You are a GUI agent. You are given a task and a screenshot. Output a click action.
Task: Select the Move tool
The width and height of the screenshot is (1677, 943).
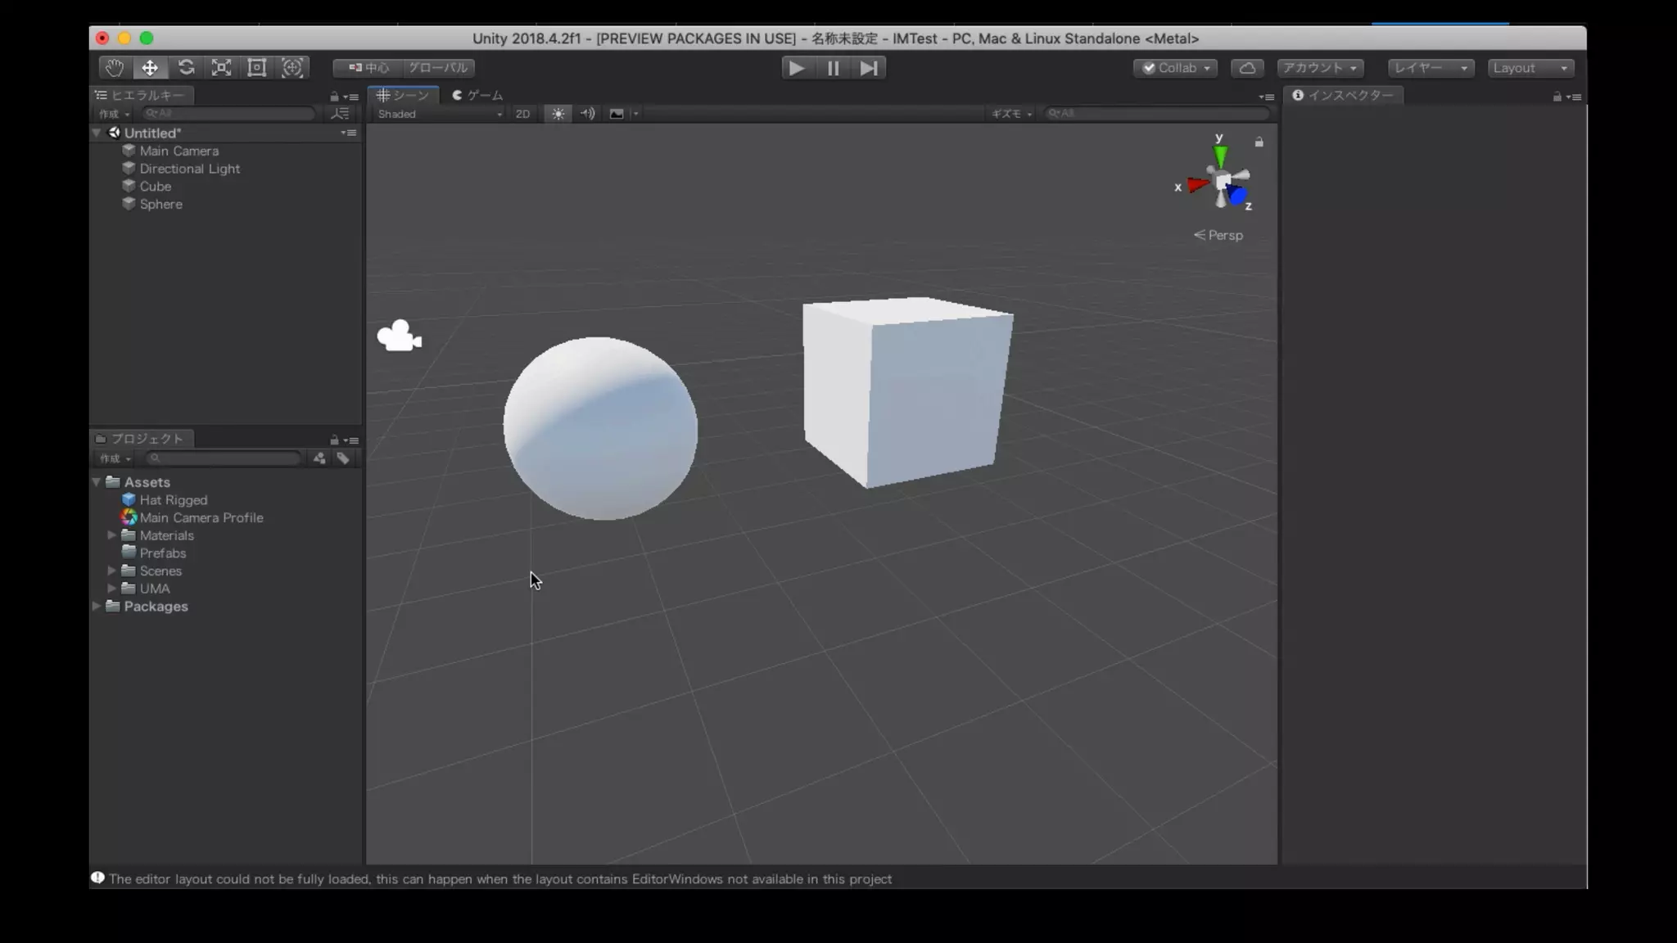[150, 68]
